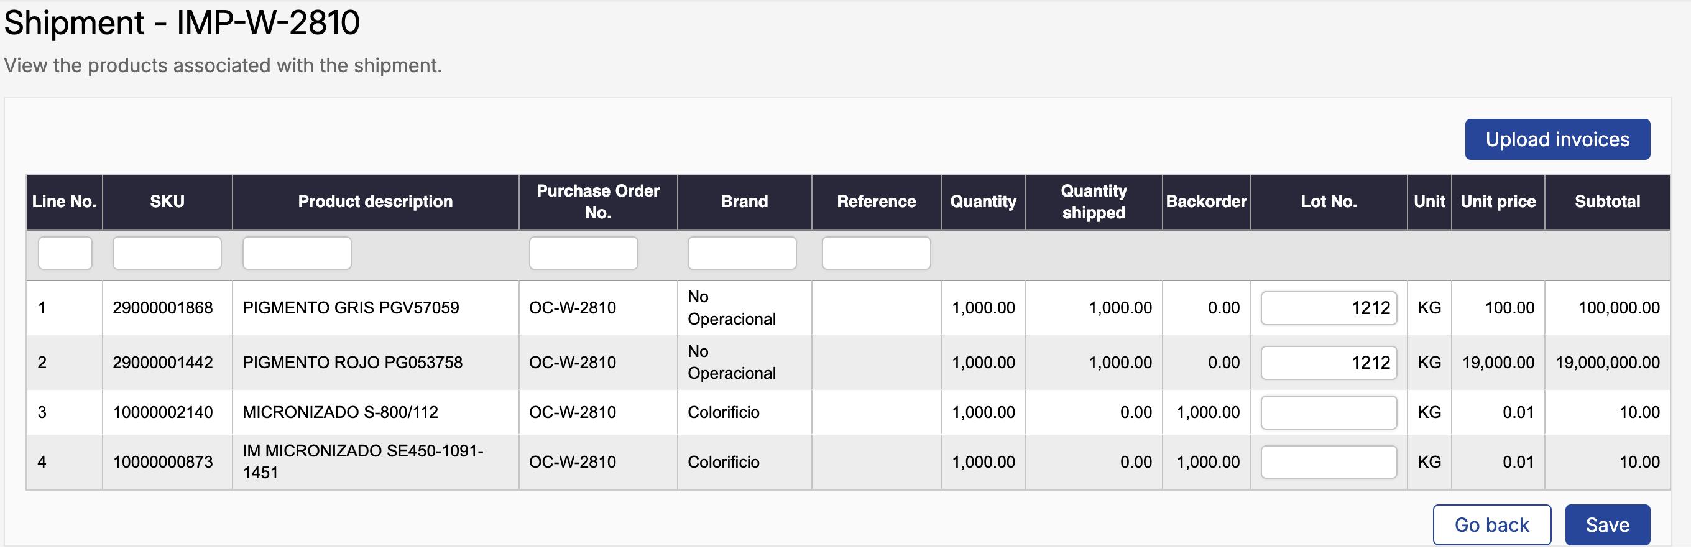Click the SKU filter input box
This screenshot has width=1691, height=556.
point(167,253)
